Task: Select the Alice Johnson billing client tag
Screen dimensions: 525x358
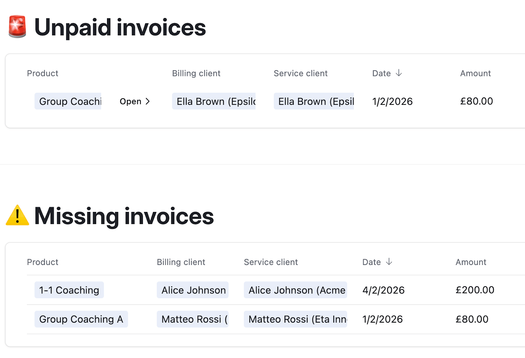Action: click(193, 290)
